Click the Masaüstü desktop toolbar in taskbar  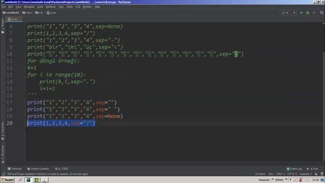pyautogui.click(x=264, y=180)
